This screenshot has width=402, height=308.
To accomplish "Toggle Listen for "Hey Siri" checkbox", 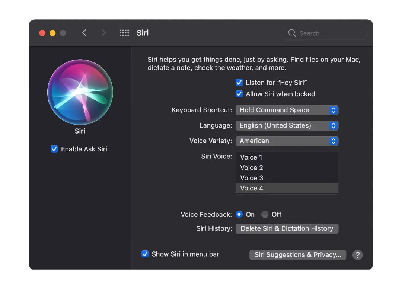I will pos(239,83).
